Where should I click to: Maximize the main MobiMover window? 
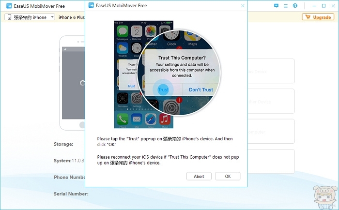tap(324, 6)
